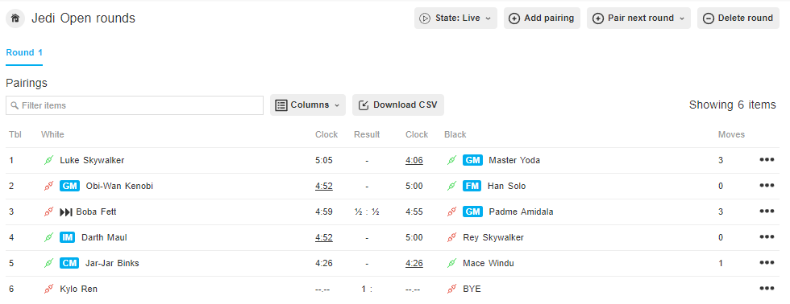Click the skip-forward icon next to Boba Fett

click(x=66, y=212)
